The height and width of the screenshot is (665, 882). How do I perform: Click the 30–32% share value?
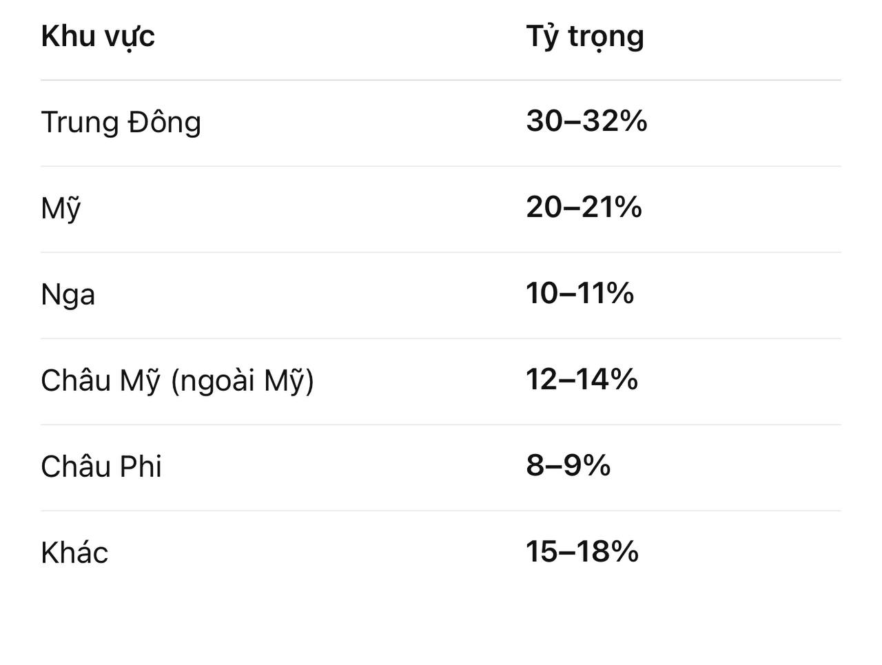coord(586,121)
